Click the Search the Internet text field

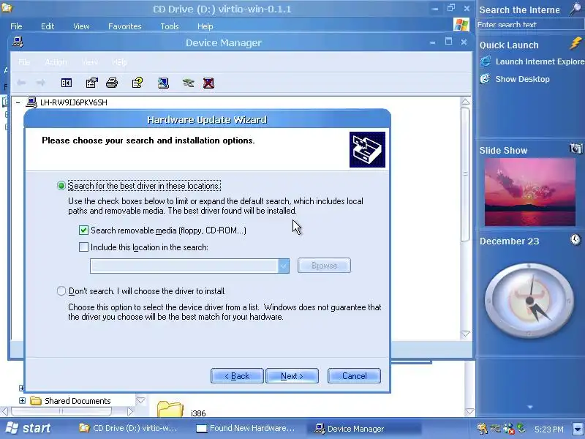coord(529,25)
